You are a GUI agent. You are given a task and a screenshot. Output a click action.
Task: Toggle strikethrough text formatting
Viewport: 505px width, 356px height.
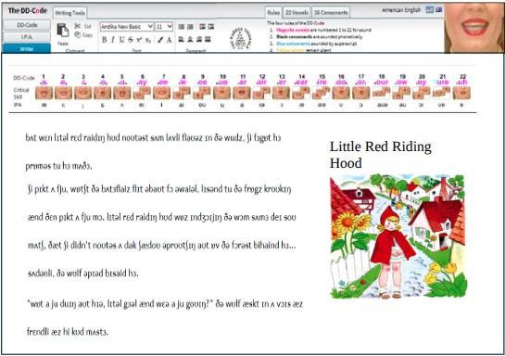click(130, 40)
